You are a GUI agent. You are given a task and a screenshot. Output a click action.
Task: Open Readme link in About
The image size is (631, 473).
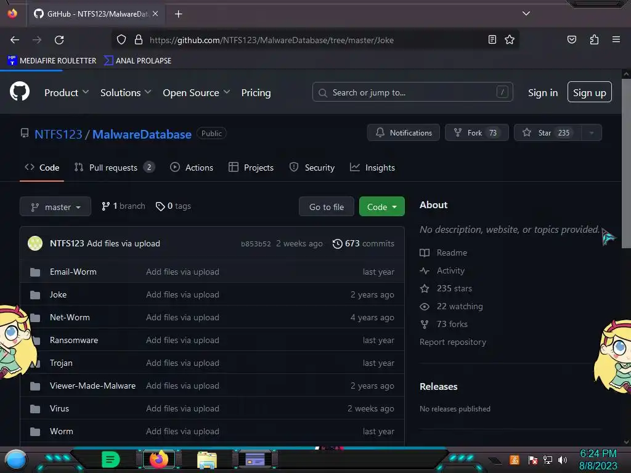[444, 253]
